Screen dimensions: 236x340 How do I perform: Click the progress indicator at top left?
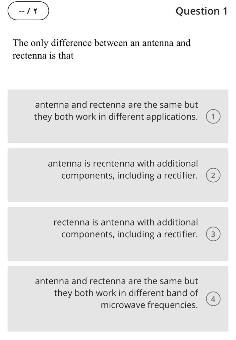click(x=28, y=11)
